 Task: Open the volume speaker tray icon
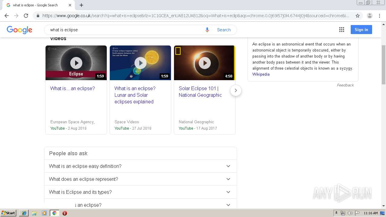point(350,213)
